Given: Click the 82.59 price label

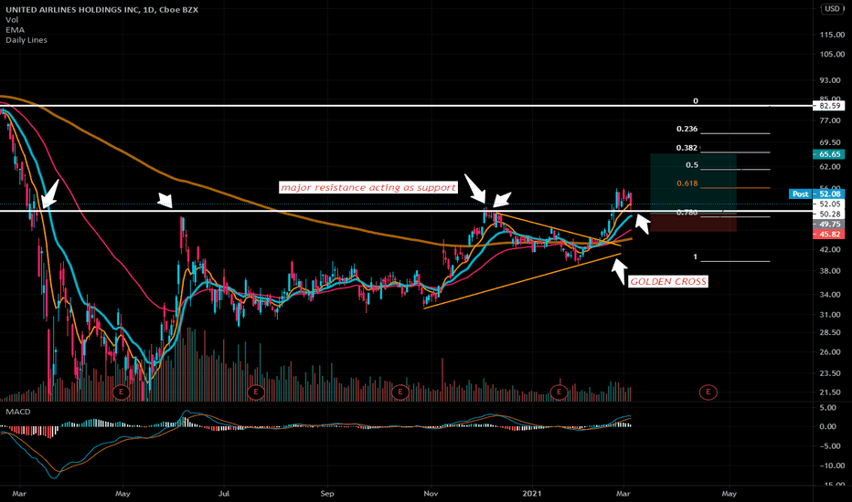Looking at the screenshot, I should tap(829, 106).
